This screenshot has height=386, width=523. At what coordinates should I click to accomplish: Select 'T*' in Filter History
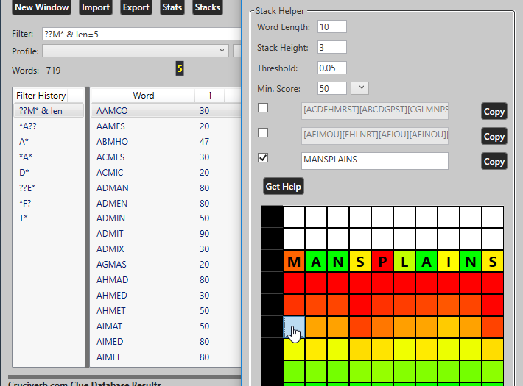tap(49, 218)
